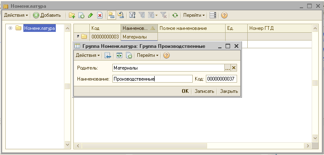Click the new group folder icon

tap(72, 15)
